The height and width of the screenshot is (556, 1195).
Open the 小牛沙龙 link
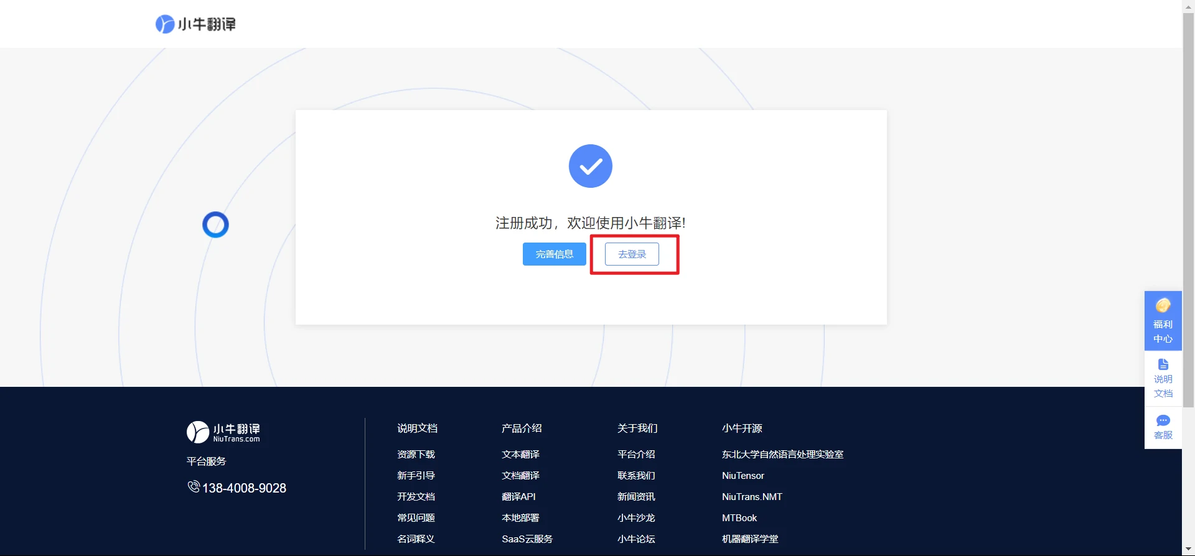click(636, 518)
